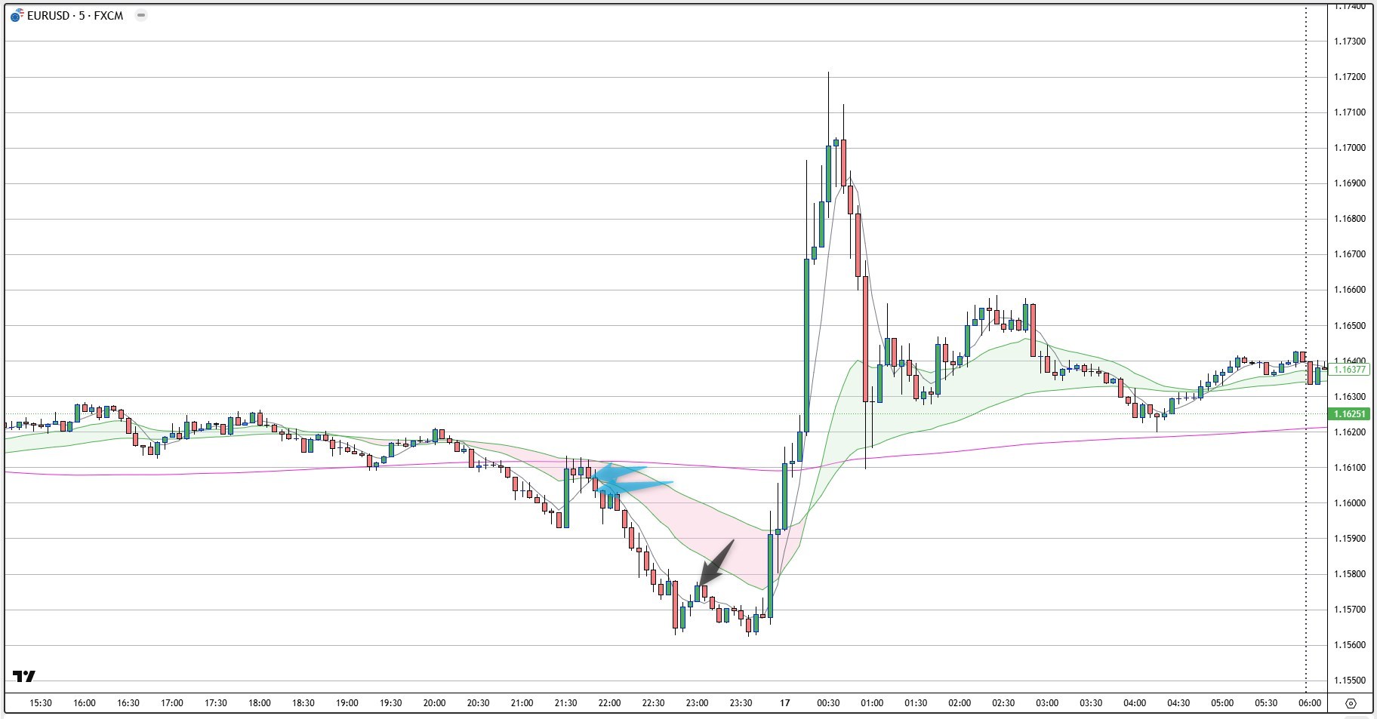The height and width of the screenshot is (719, 1377).
Task: Click the EURUSD · 5 · FXCM symbol title
Action: (x=75, y=16)
